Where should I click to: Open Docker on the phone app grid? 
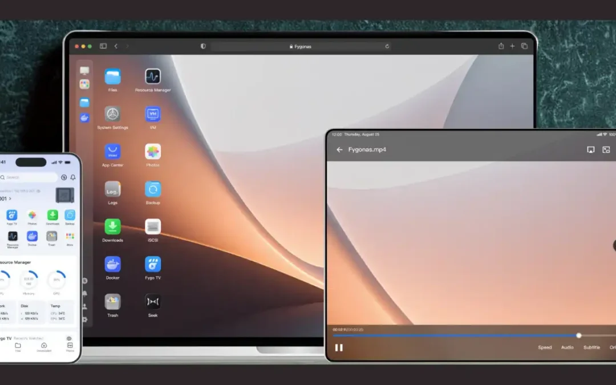pos(32,236)
